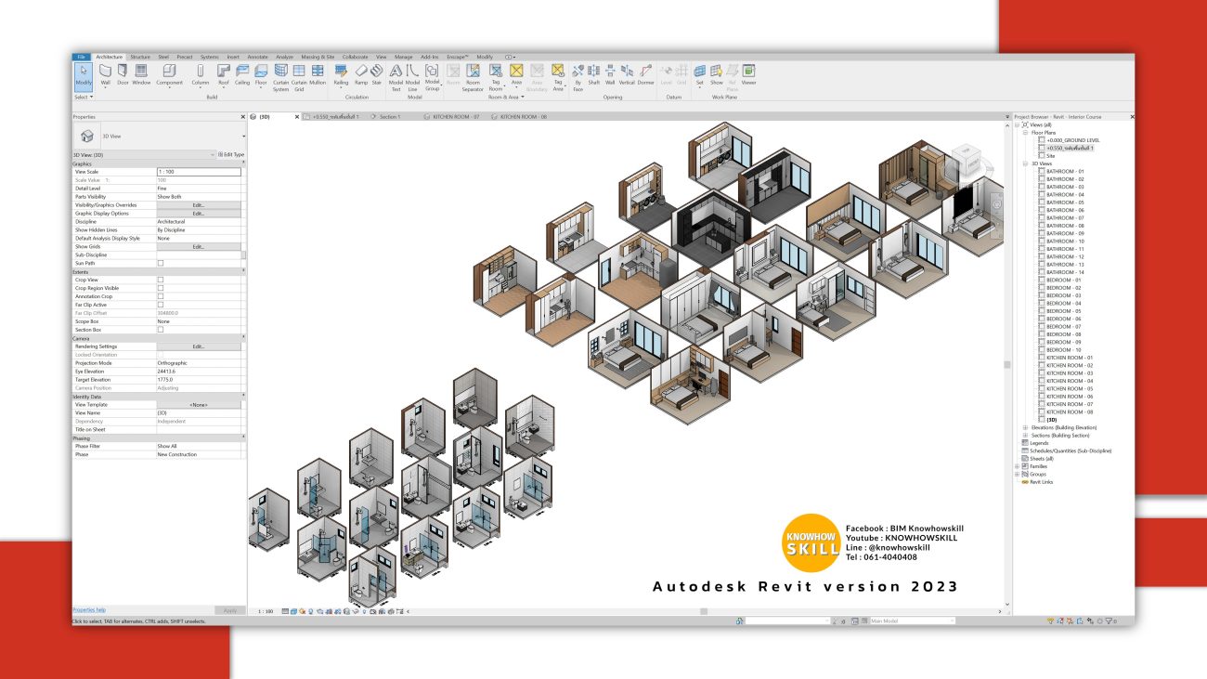
Task: Expand the Families node in Project Browser
Action: tap(1019, 465)
